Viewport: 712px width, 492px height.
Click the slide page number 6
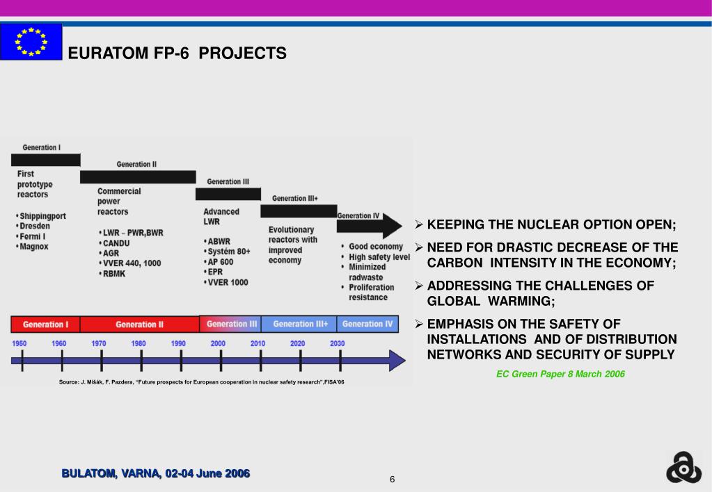click(393, 479)
